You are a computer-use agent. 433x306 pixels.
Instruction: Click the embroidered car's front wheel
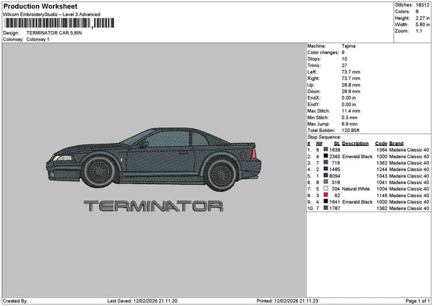[x=97, y=171]
